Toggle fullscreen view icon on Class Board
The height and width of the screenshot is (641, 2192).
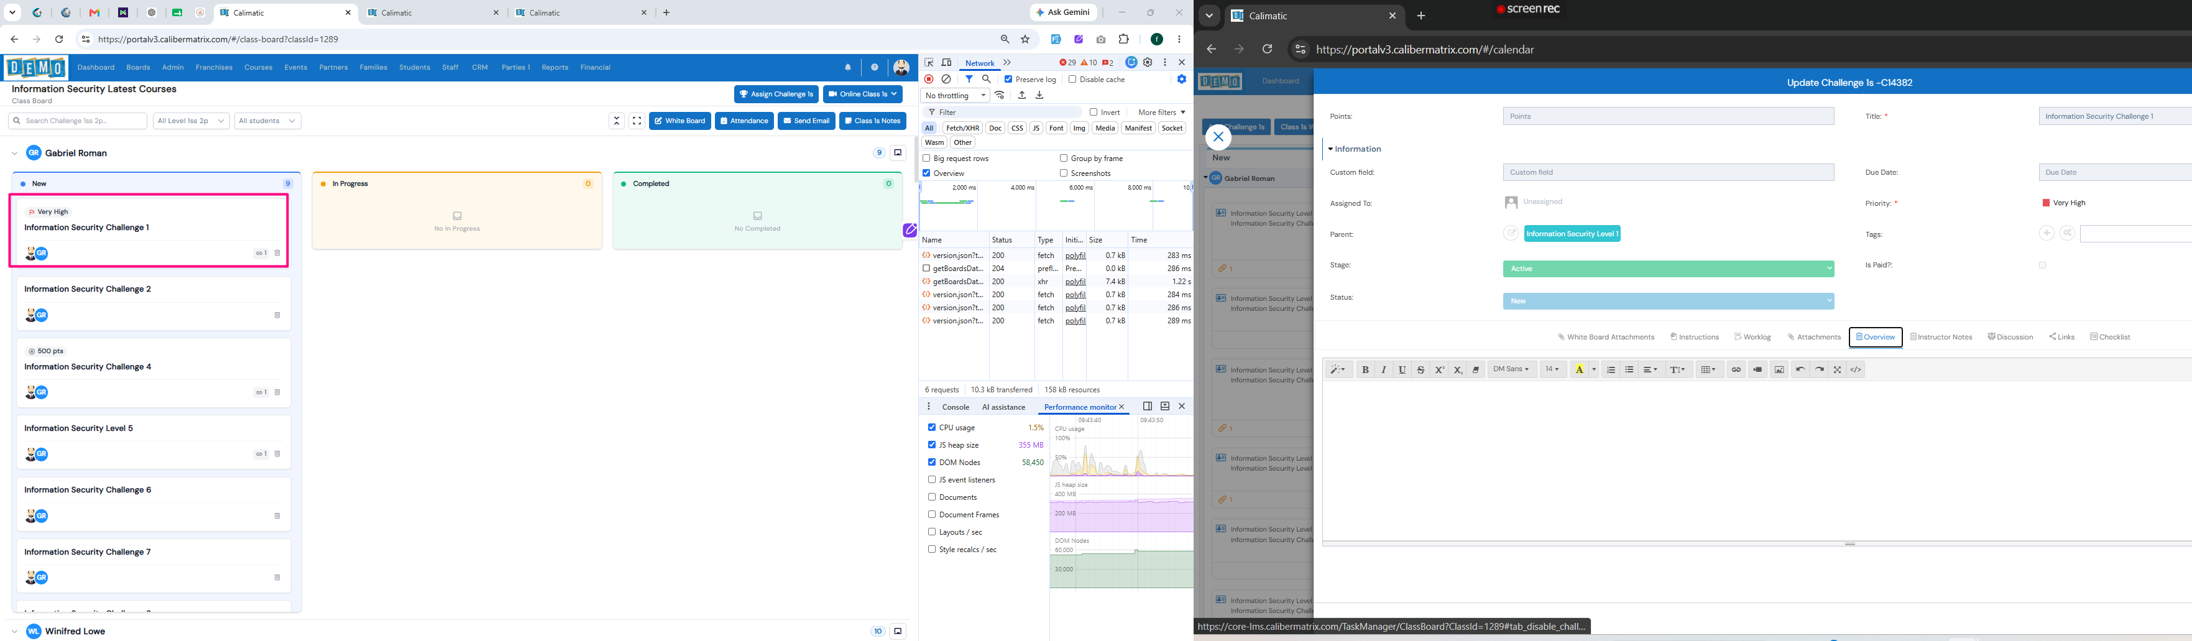(637, 121)
